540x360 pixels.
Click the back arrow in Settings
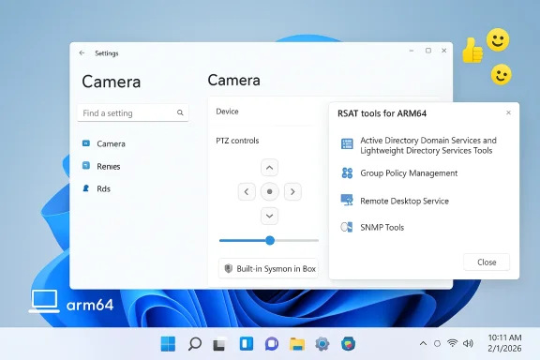pos(82,52)
